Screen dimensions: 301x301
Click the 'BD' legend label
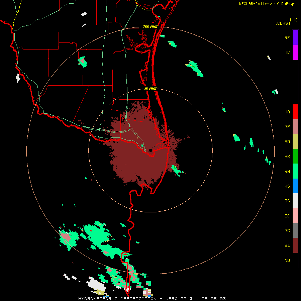287,142
